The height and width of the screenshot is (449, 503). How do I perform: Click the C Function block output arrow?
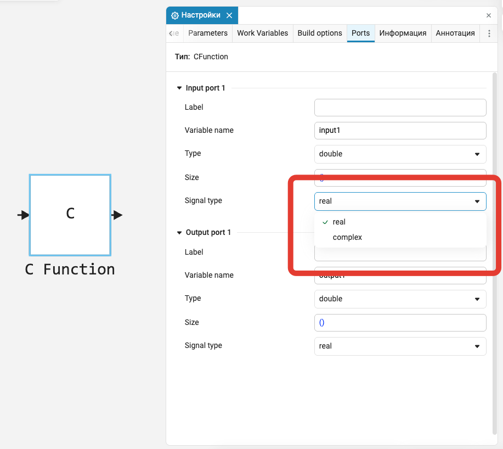117,215
